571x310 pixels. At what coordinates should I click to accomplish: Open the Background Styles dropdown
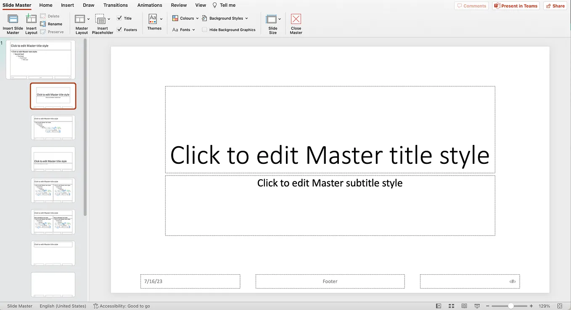tap(225, 18)
